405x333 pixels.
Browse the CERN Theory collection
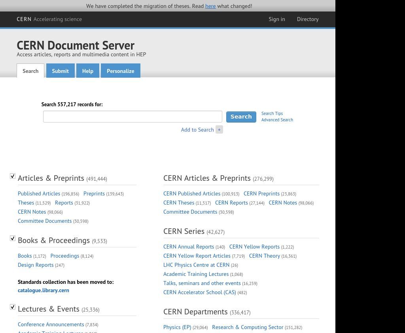tap(265, 256)
